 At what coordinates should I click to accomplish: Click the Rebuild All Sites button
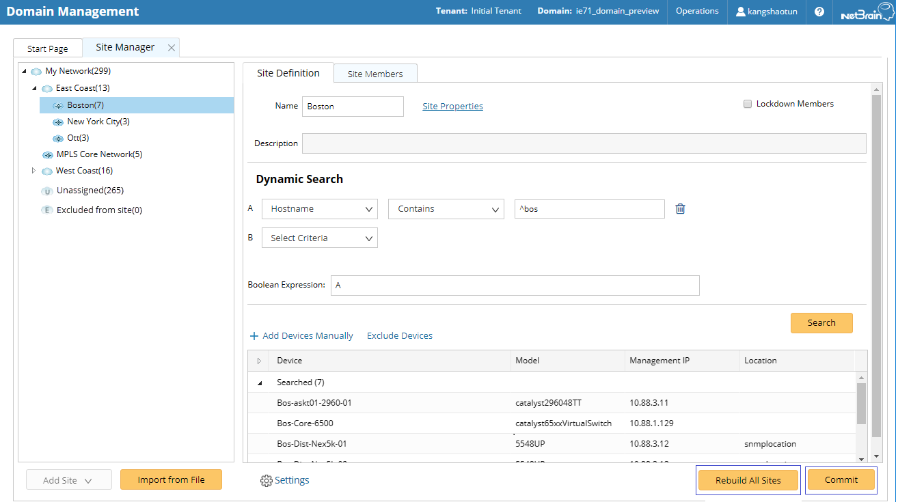click(748, 480)
